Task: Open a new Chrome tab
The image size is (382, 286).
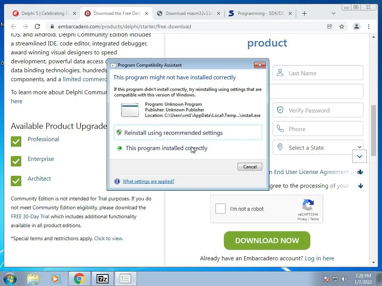Action: click(304, 13)
